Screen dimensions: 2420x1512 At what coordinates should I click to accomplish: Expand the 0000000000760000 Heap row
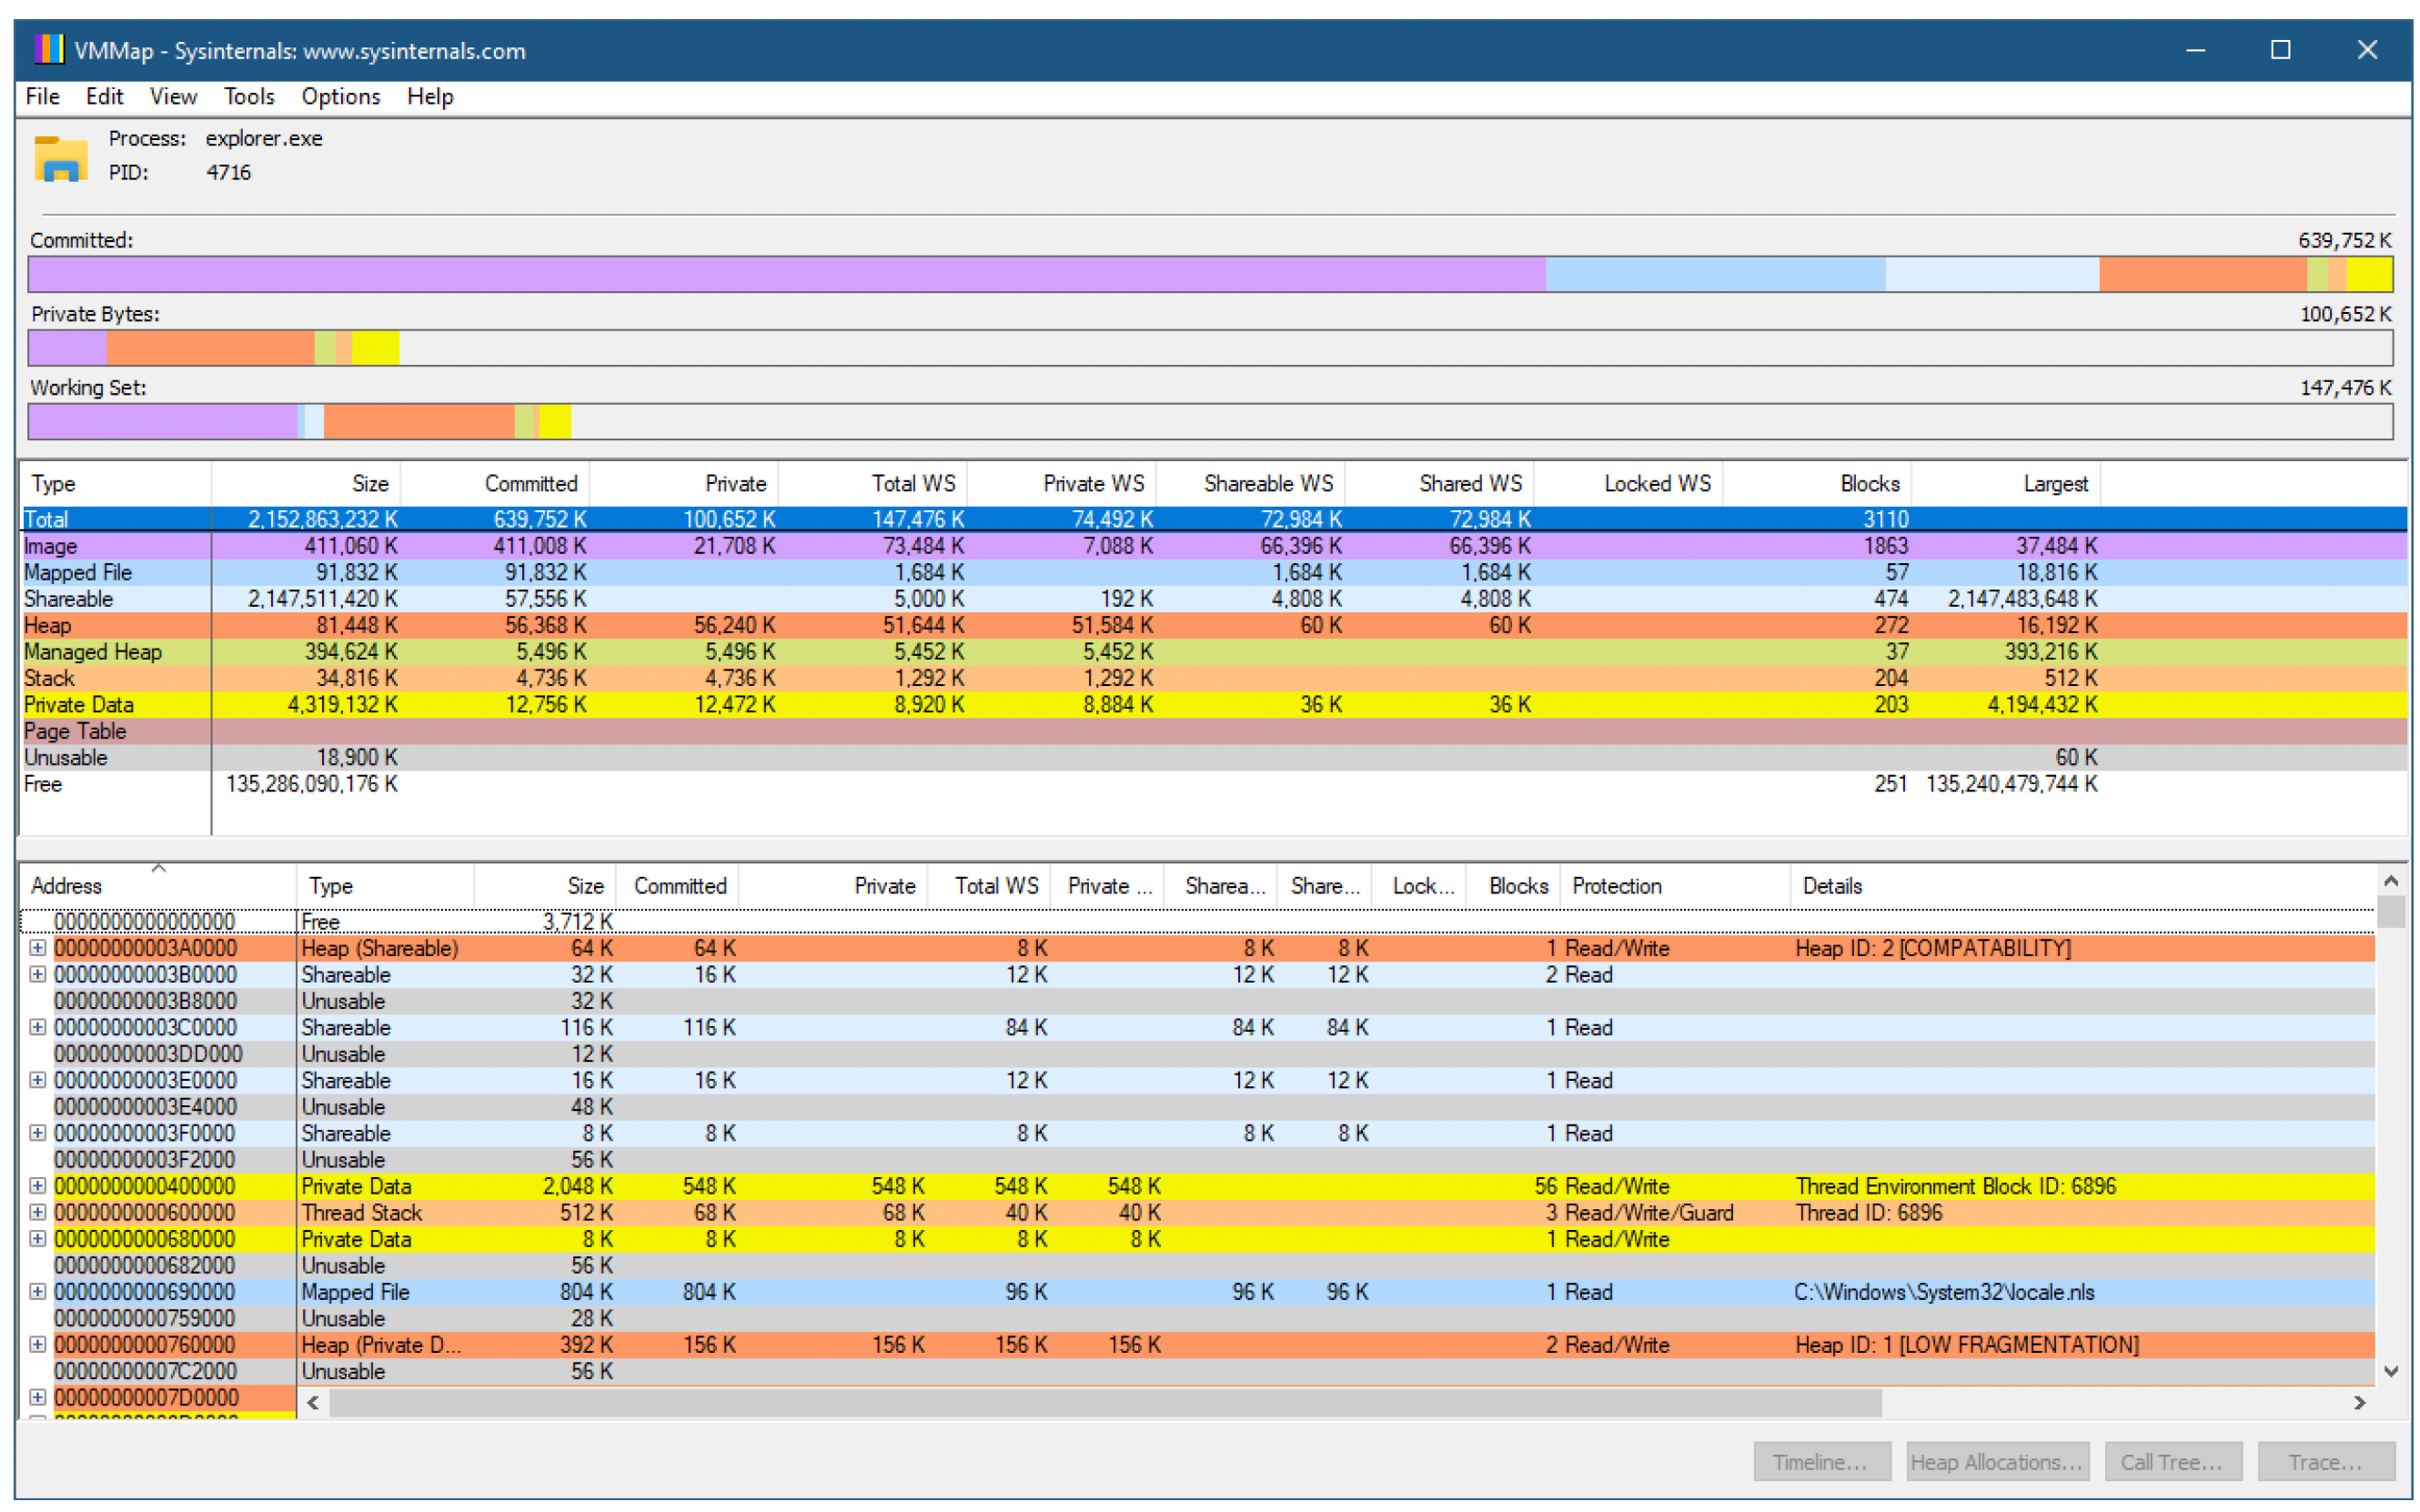pyautogui.click(x=37, y=1344)
